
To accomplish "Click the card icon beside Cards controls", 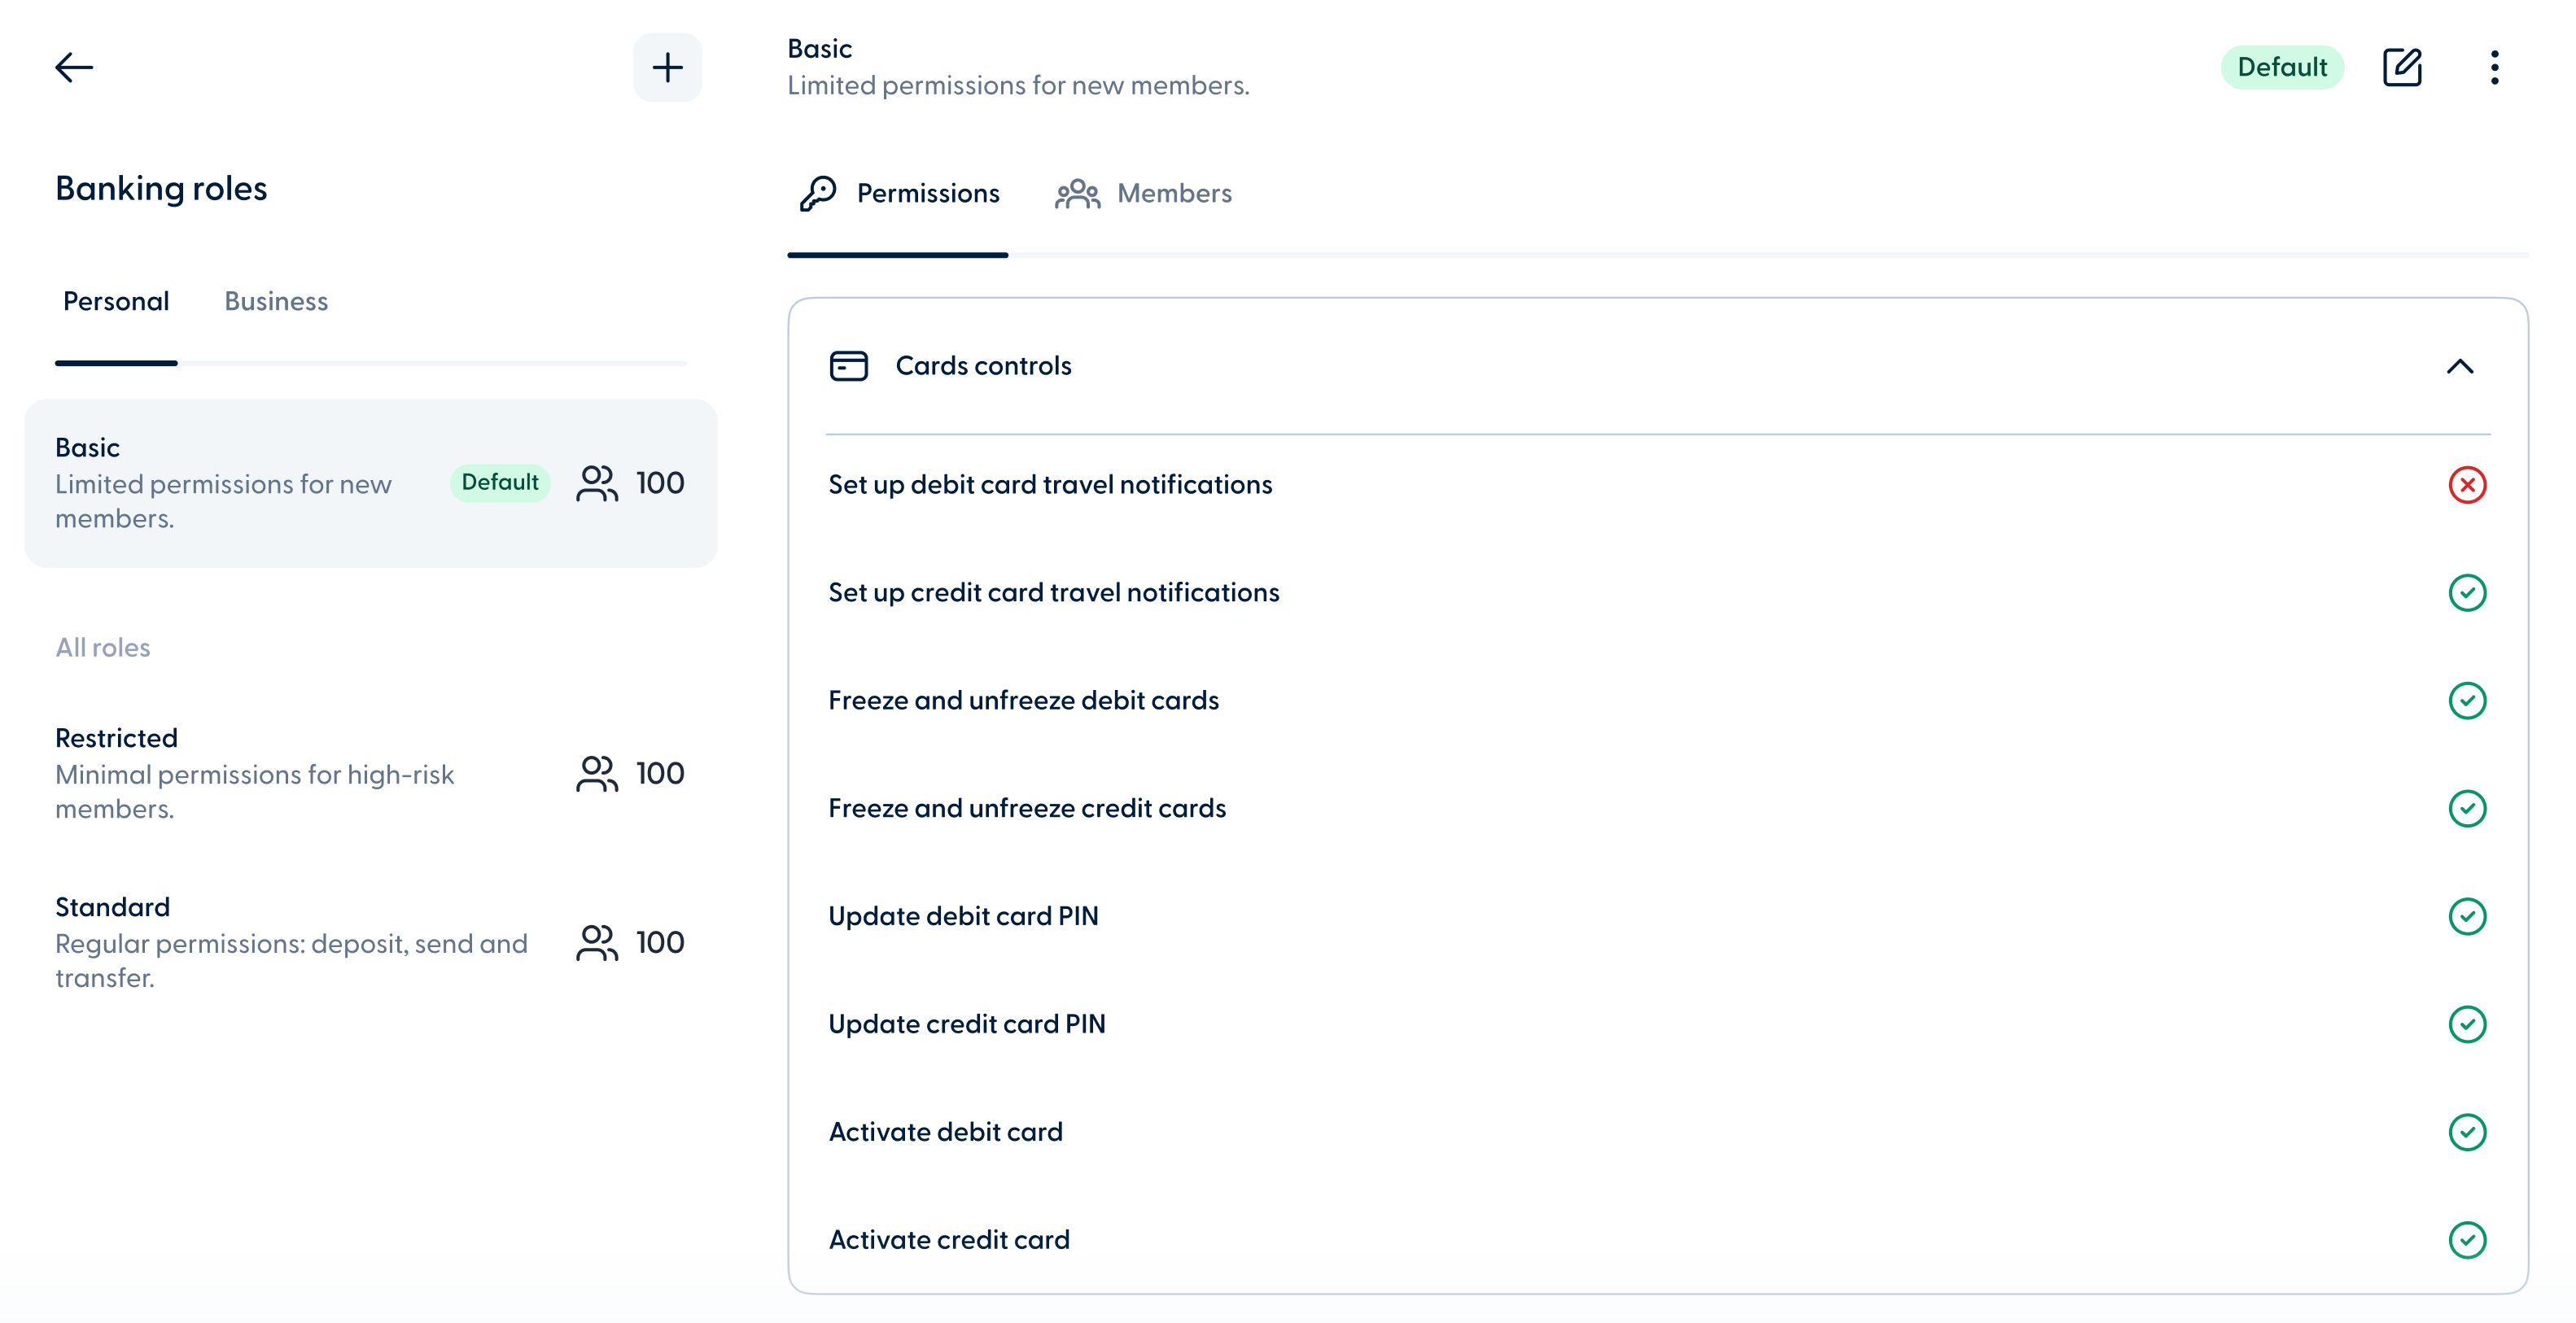I will (x=848, y=366).
